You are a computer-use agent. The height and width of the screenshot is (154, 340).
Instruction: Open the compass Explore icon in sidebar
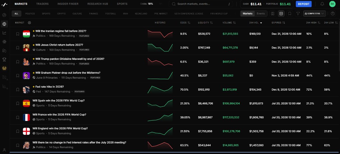coord(4,15)
